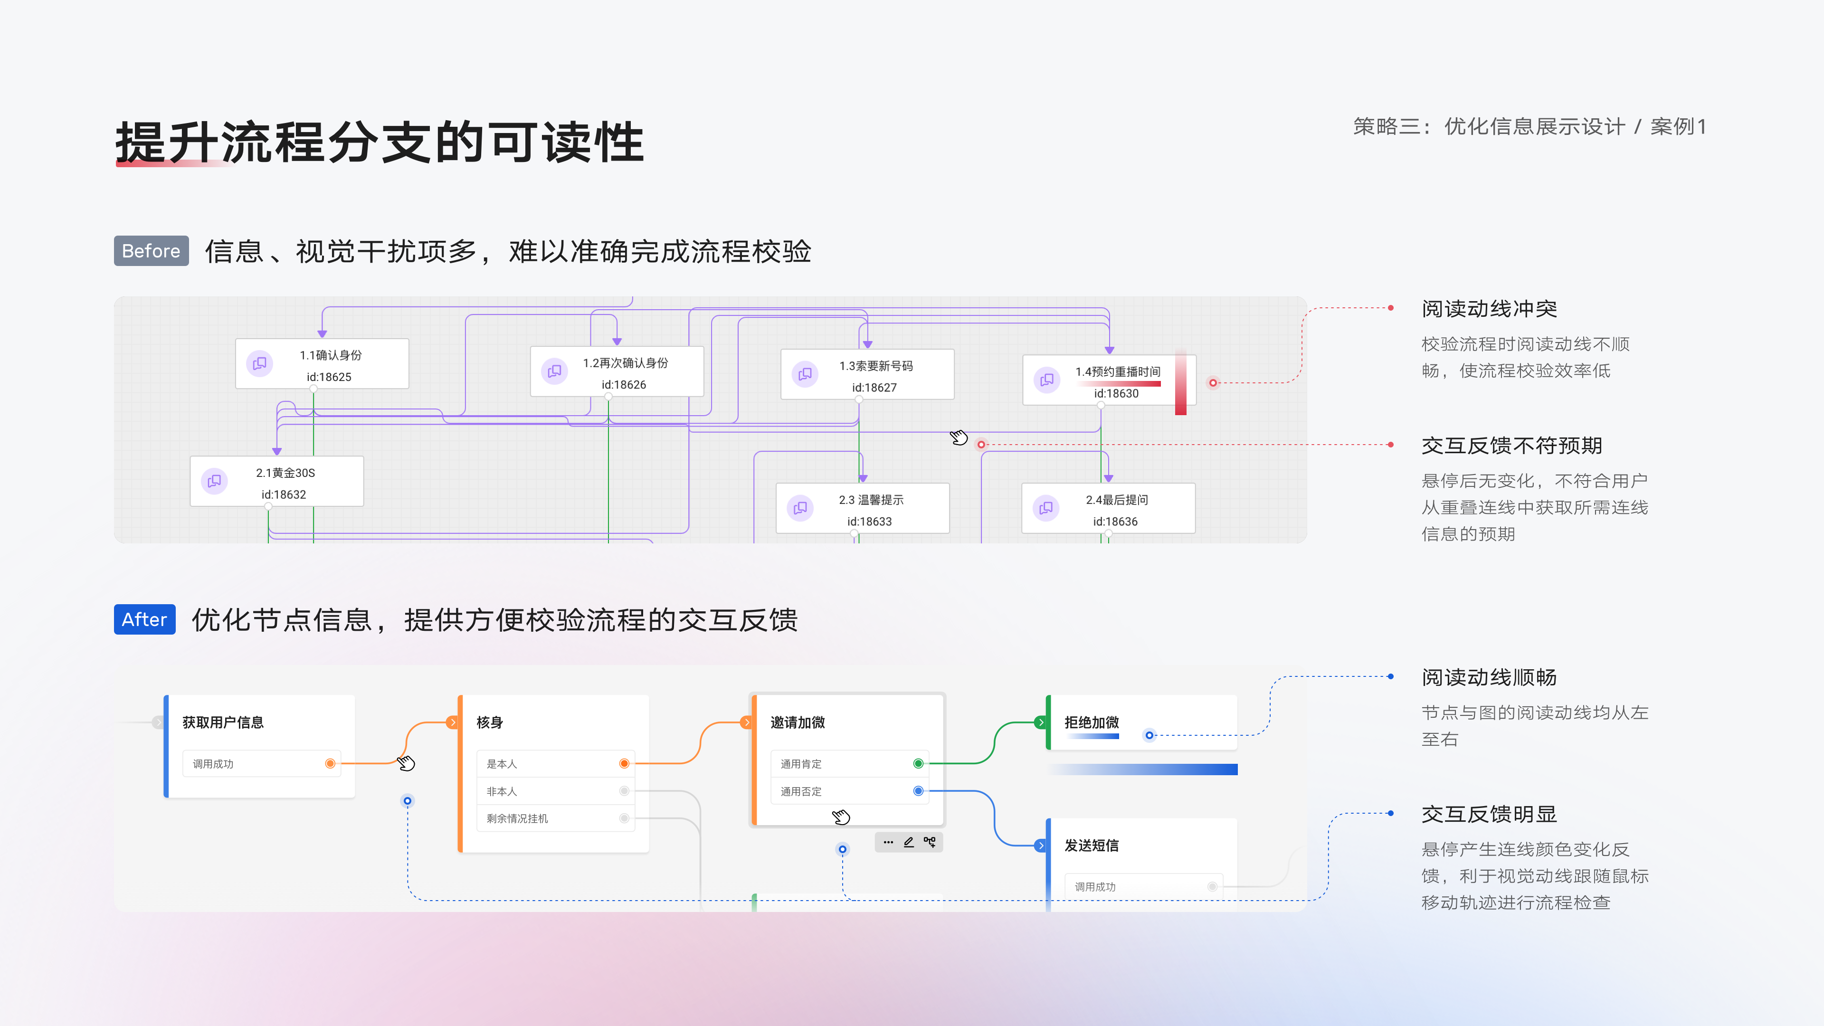Screen dimensions: 1824x1026
Task: Click the 剩余情况挂机 branch row
Action: pyautogui.click(x=555, y=818)
